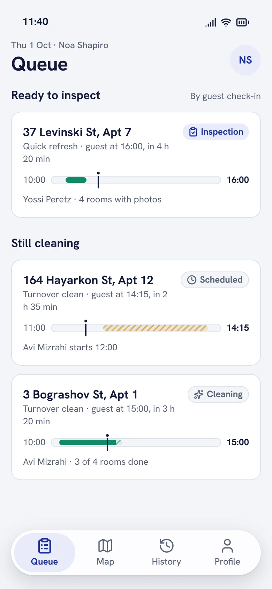The image size is (272, 589).
Task: Tap the clipboard icon in Inspection badge
Action: pyautogui.click(x=193, y=132)
